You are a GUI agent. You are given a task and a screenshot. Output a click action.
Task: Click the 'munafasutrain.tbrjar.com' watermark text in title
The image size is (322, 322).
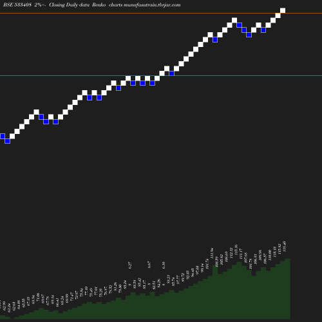(x=152, y=5)
